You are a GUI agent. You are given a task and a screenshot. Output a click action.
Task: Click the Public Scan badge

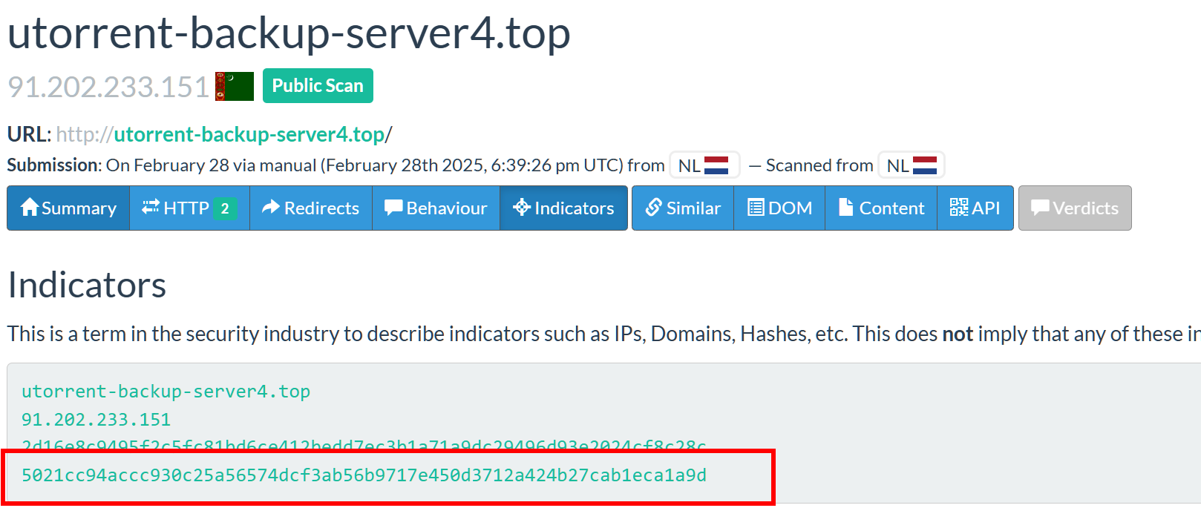click(x=318, y=86)
